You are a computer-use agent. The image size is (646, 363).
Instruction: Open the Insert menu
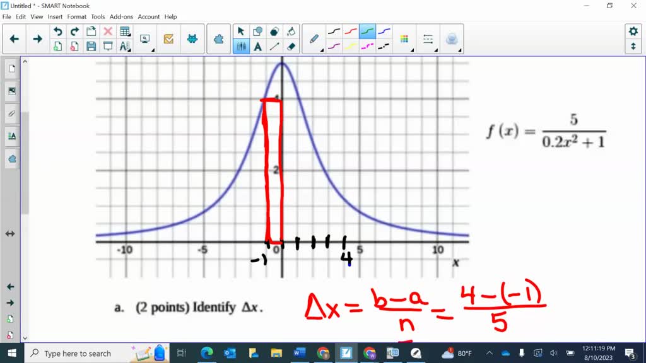pyautogui.click(x=56, y=17)
